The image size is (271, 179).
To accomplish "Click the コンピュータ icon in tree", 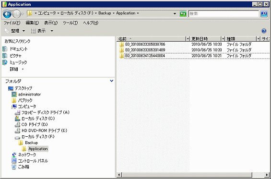I will [14, 107].
